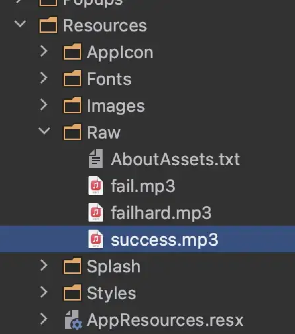Click the Fonts folder icon
Image resolution: width=295 pixels, height=334 pixels.
(72, 79)
